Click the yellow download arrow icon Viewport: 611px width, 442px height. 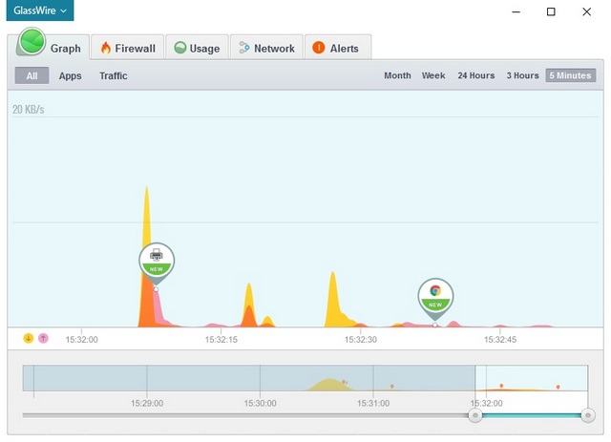pos(29,339)
